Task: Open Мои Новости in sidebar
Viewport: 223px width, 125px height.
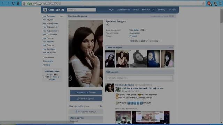Action: (48, 42)
